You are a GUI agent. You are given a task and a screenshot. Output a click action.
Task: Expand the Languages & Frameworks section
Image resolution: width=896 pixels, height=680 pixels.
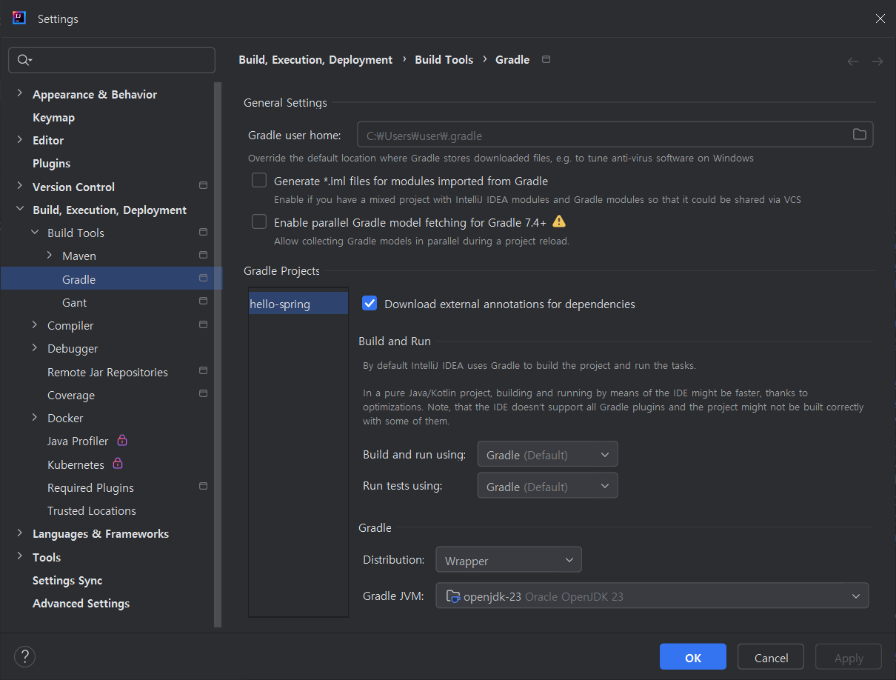click(20, 533)
